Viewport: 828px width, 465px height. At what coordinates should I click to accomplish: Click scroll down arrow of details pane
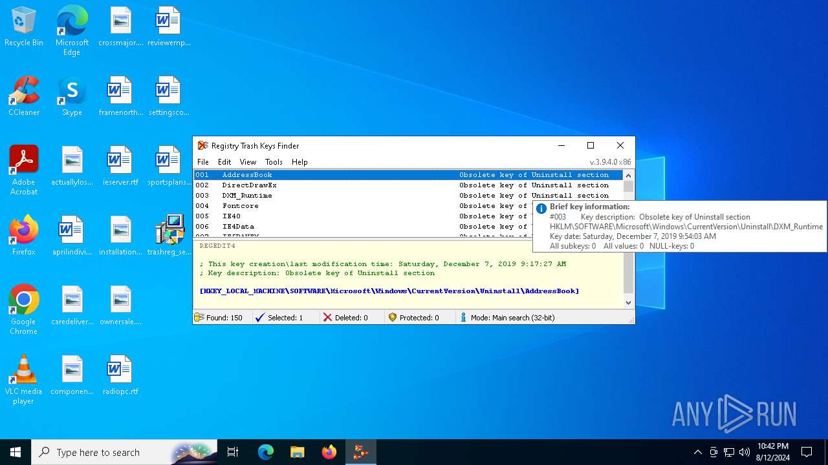[x=628, y=303]
